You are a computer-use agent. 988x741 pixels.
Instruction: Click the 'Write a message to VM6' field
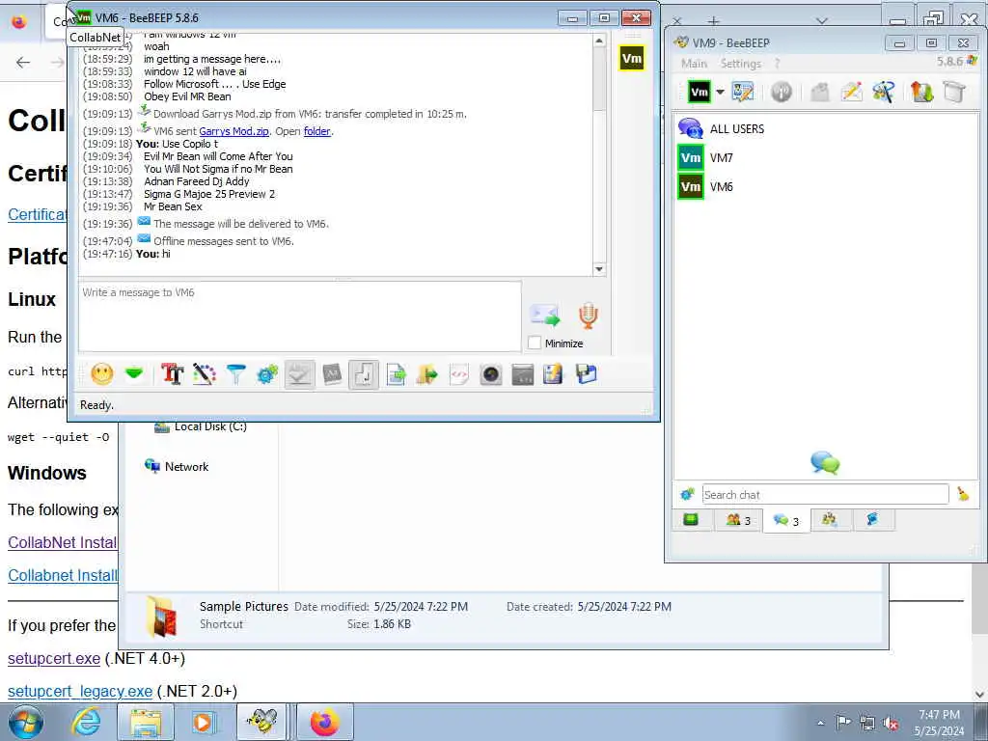[x=299, y=316]
